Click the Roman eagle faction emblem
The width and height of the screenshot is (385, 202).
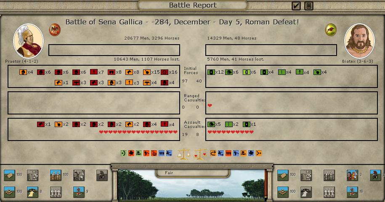pos(55,29)
